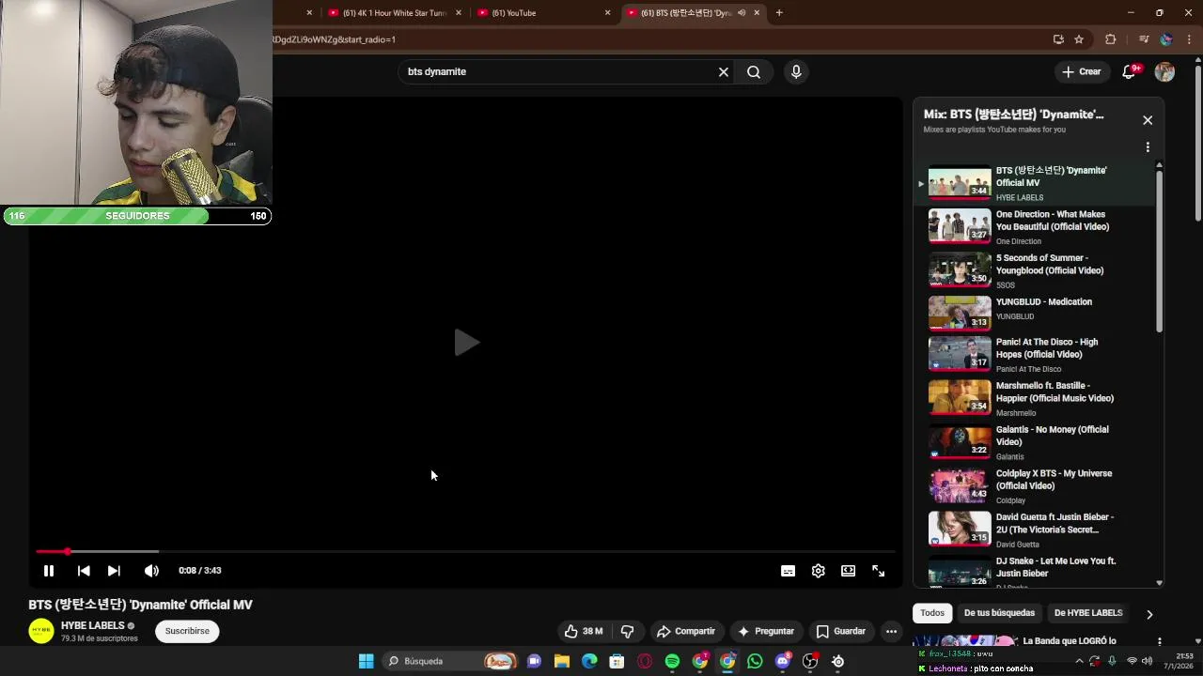Open the browser extensions puzzle icon
Screen dimensions: 1203x676
pos(1110,39)
